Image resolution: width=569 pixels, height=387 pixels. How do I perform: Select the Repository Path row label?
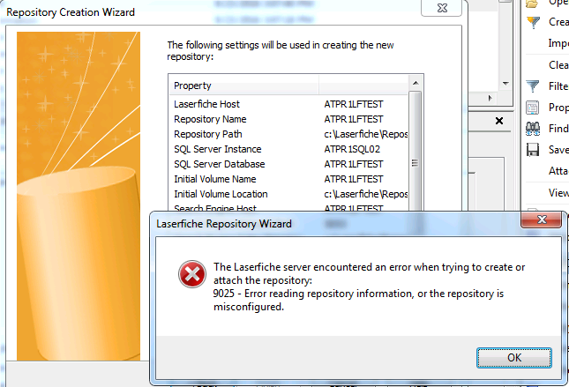208,134
